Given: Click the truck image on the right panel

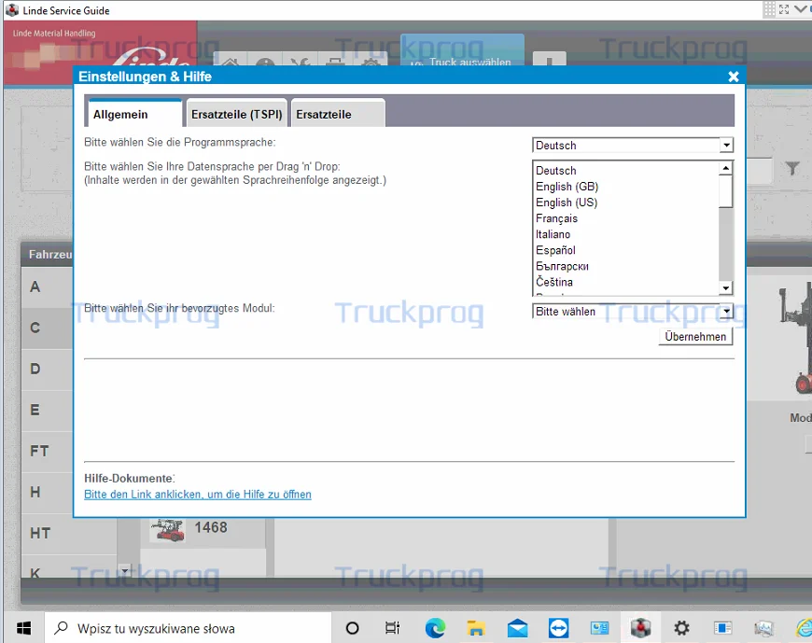Looking at the screenshot, I should click(796, 339).
